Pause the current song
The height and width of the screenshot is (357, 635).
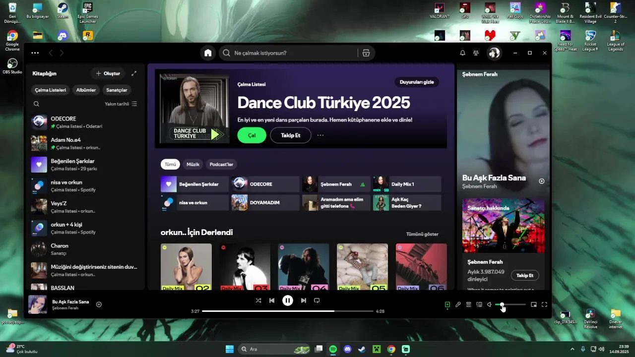(x=288, y=300)
